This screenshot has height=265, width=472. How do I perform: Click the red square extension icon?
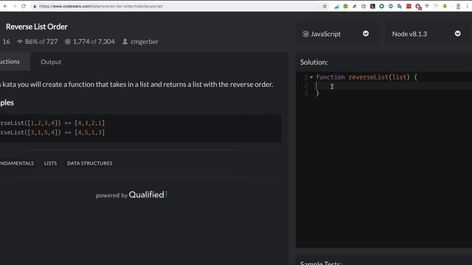[409, 7]
